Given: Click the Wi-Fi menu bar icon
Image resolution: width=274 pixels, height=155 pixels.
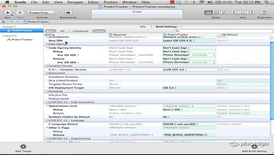Looking at the screenshot, I should click(x=202, y=2).
